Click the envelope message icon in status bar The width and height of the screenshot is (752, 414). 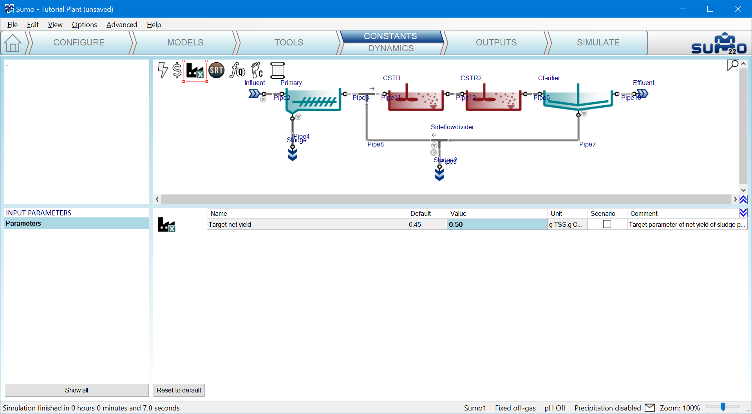(650, 408)
